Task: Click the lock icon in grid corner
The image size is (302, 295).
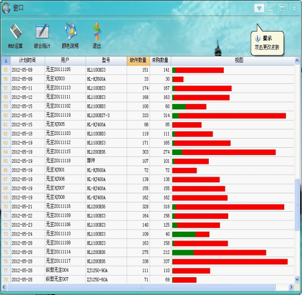Action: tap(6, 61)
